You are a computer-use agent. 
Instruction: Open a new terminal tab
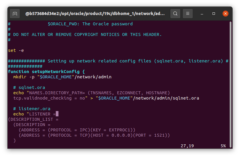(15, 14)
